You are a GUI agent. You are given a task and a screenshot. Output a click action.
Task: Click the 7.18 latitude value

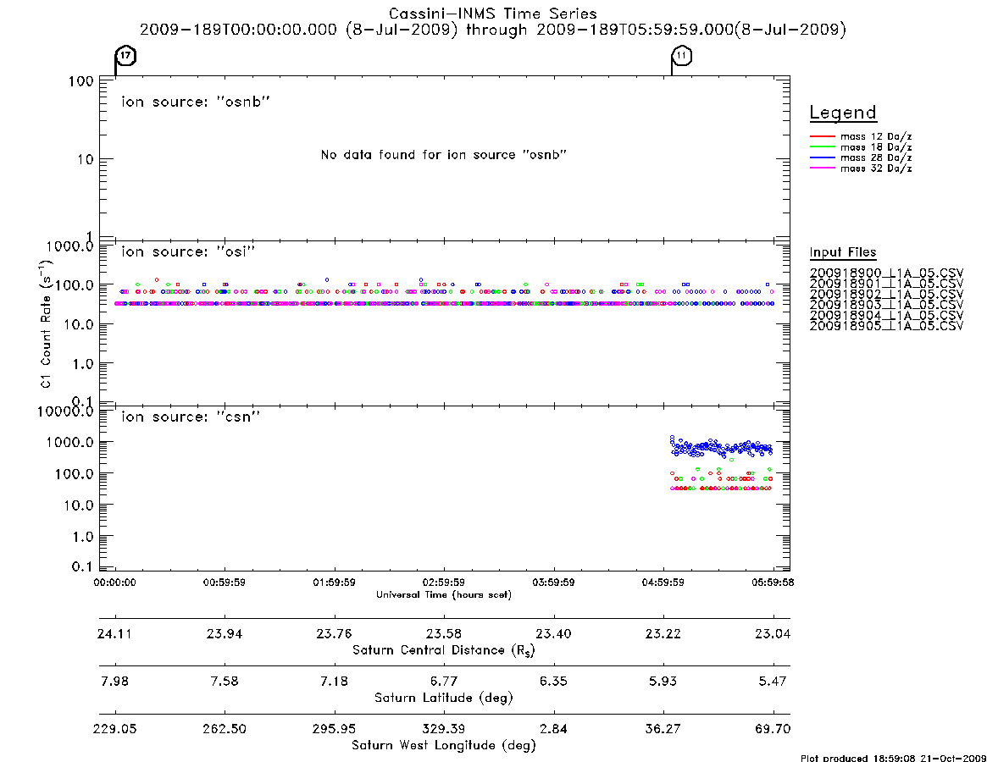[x=335, y=682]
